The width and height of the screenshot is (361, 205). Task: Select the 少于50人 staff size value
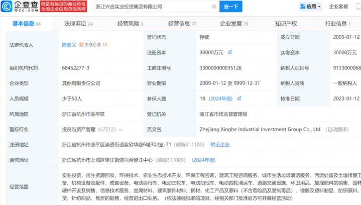(72, 98)
